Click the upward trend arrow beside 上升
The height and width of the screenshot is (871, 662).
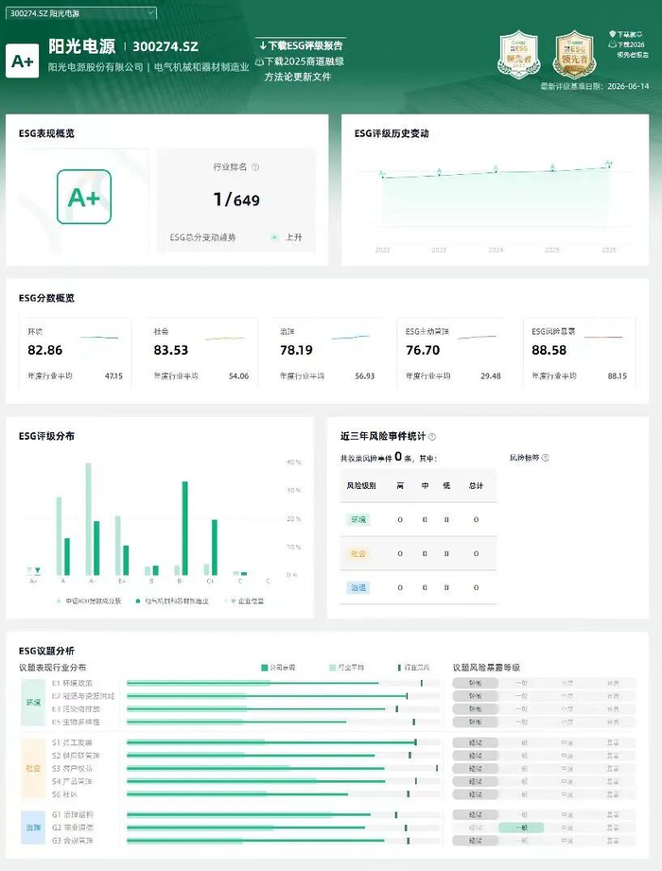click(274, 237)
